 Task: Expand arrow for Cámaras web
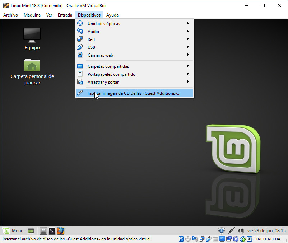188,55
